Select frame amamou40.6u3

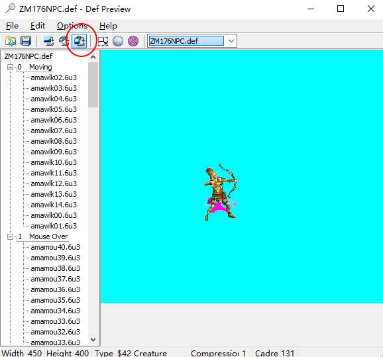click(56, 247)
